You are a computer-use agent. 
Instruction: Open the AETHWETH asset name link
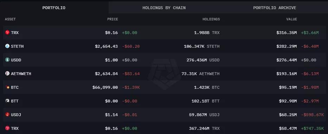point(21,74)
